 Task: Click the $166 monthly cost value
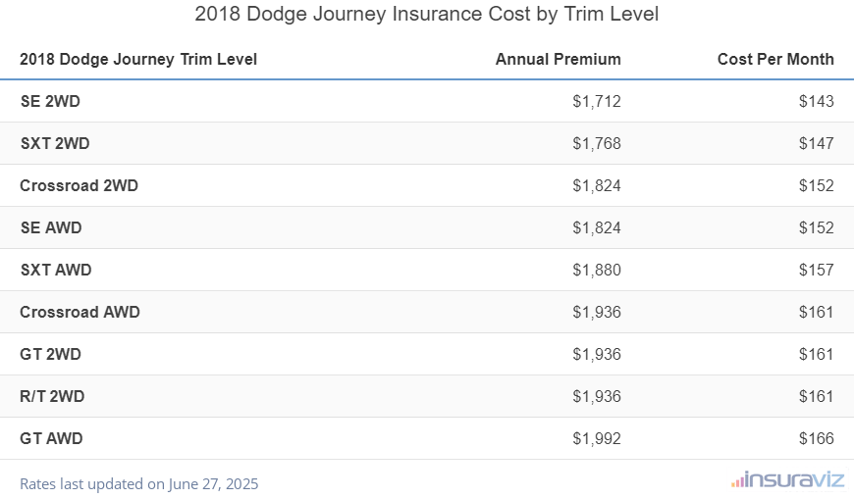point(817,438)
